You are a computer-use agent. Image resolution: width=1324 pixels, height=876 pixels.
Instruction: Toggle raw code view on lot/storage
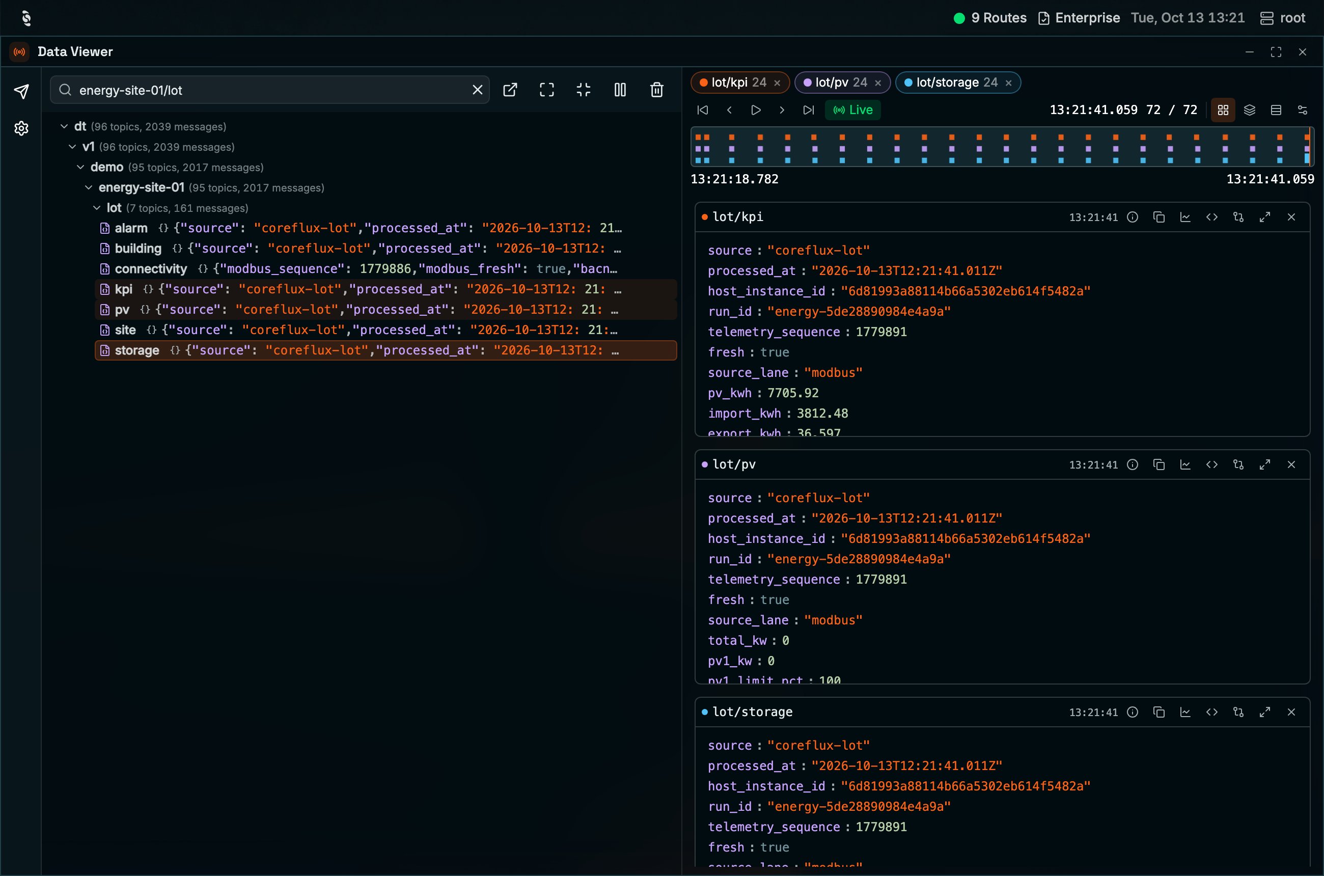[x=1211, y=712]
